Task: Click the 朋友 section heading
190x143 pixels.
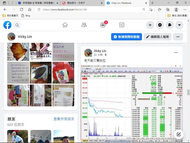Action: tap(11, 119)
